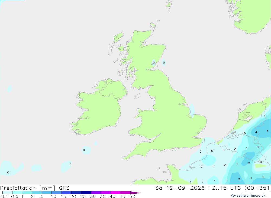This screenshot has height=198, width=271.
Task: Click the 'Precipitation [mm]' title text
Action: pos(28,188)
